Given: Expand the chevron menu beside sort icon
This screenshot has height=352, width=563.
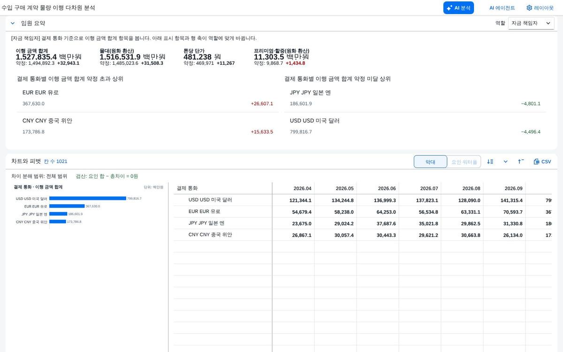Looking at the screenshot, I should click(505, 161).
